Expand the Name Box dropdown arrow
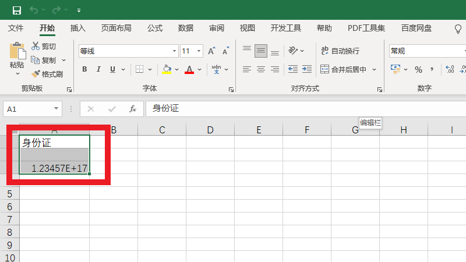Image resolution: width=466 pixels, height=262 pixels. [x=57, y=109]
